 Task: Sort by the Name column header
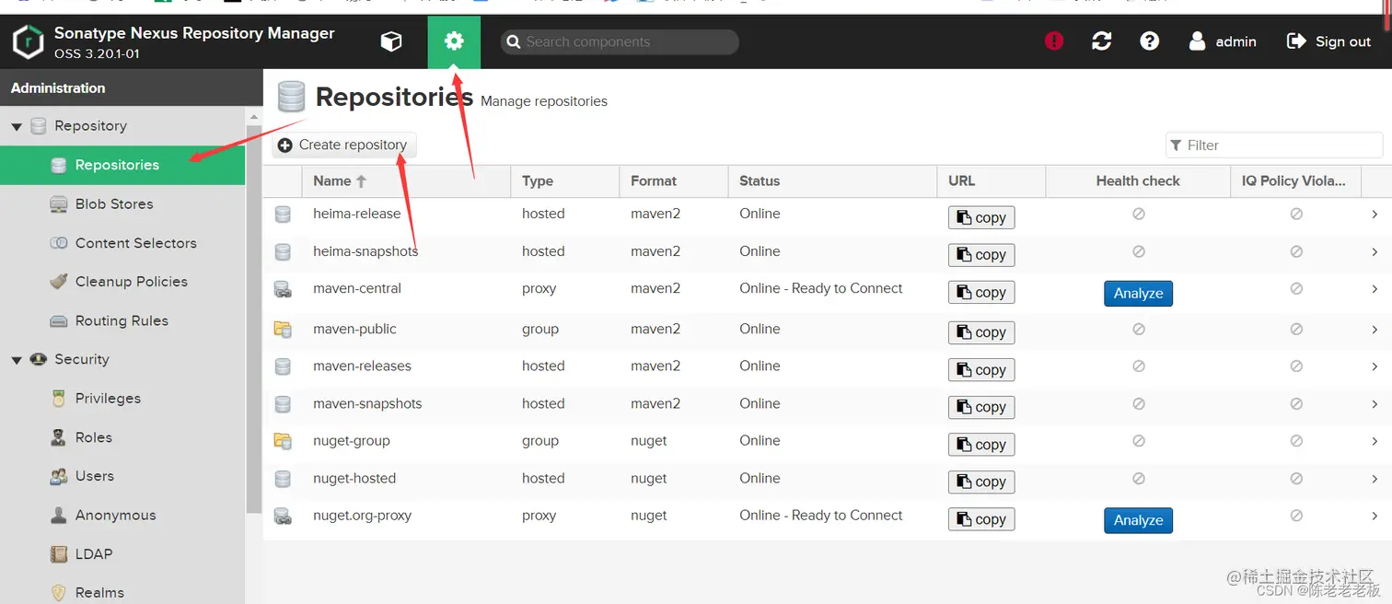406,181
